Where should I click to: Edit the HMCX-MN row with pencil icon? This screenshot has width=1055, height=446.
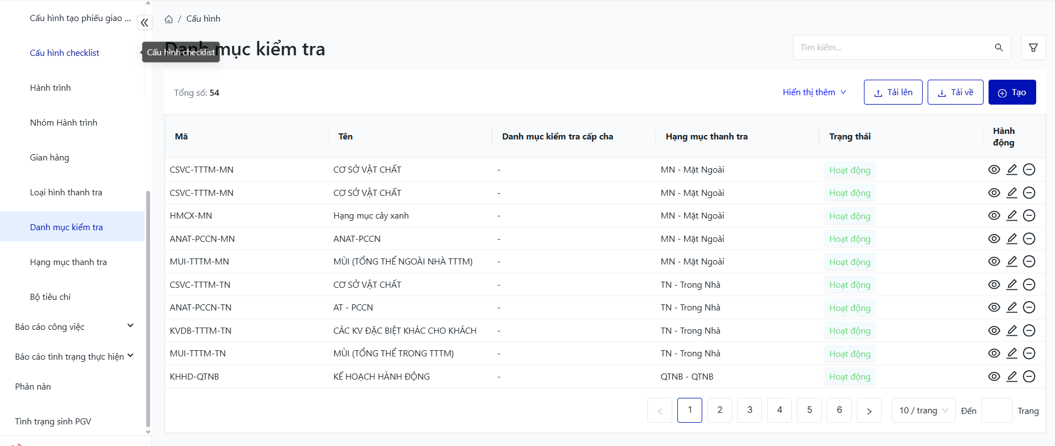1012,216
